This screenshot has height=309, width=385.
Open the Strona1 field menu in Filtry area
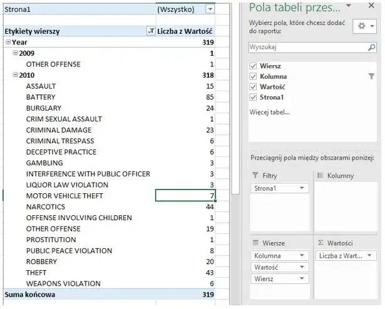[303, 188]
